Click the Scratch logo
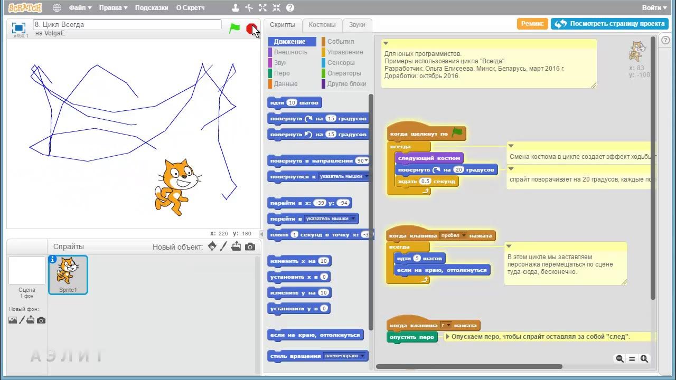 (x=25, y=8)
